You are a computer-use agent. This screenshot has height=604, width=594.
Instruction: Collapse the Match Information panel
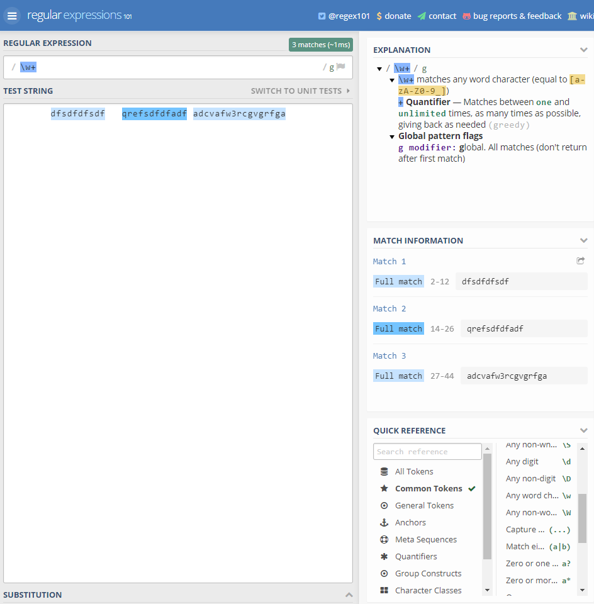583,240
